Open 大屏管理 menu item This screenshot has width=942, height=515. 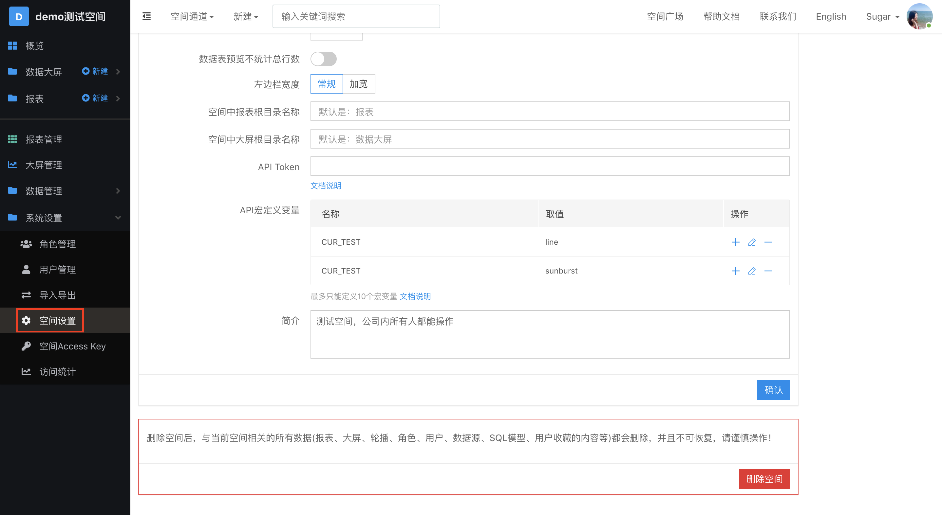[65, 165]
